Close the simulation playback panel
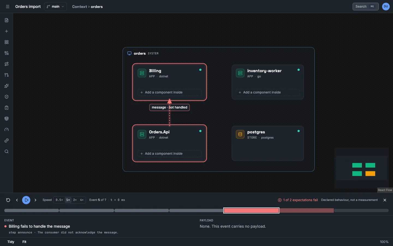This screenshot has width=393, height=246. [385, 200]
